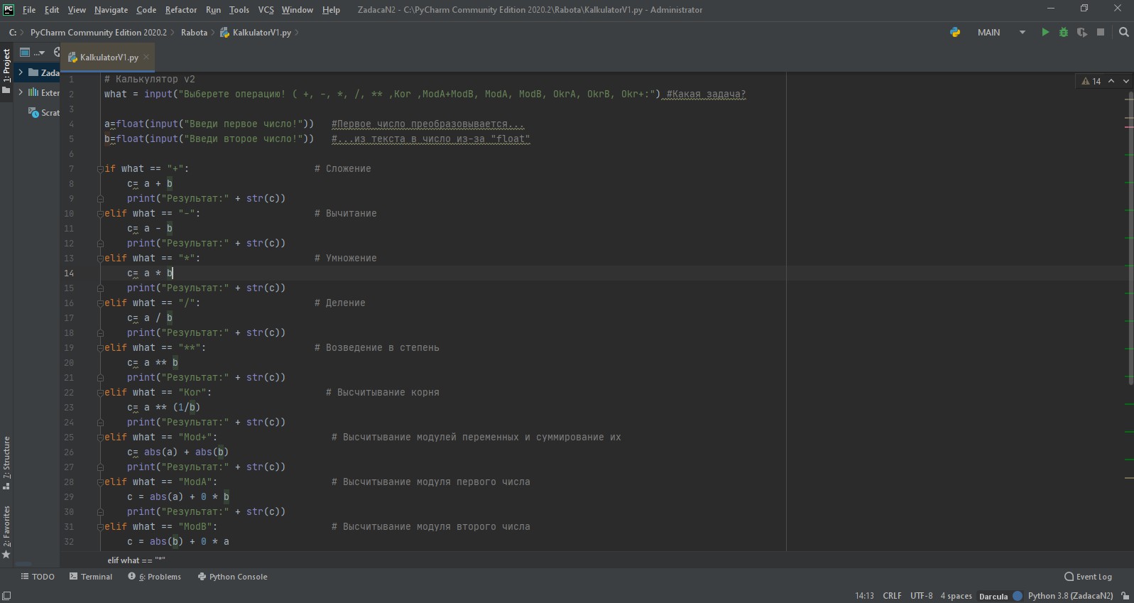Jump to next highlighted error arrow
The height and width of the screenshot is (603, 1134).
click(x=1125, y=81)
